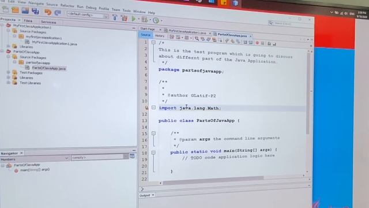Click the Comment icon in editor toolbar

pyautogui.click(x=269, y=44)
